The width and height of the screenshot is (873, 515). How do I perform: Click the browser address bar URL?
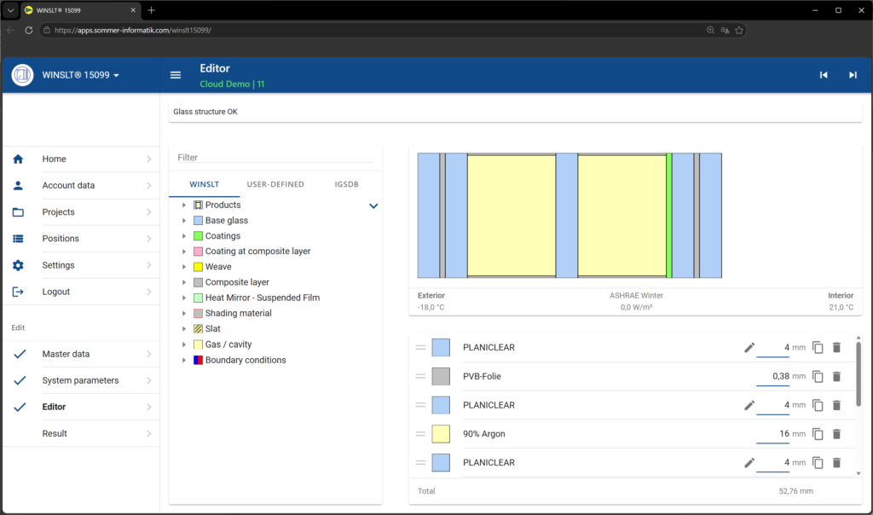[x=132, y=30]
